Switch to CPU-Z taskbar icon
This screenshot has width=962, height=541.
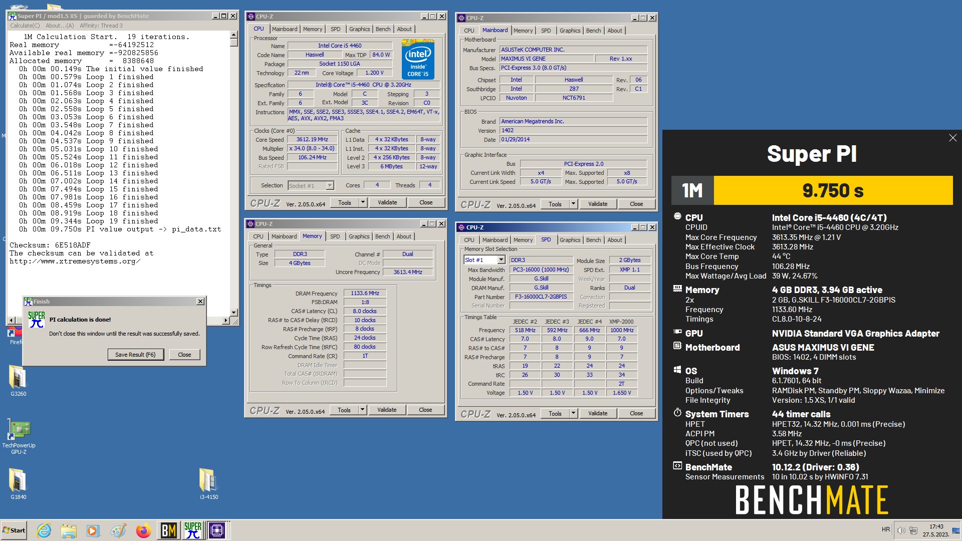click(217, 530)
